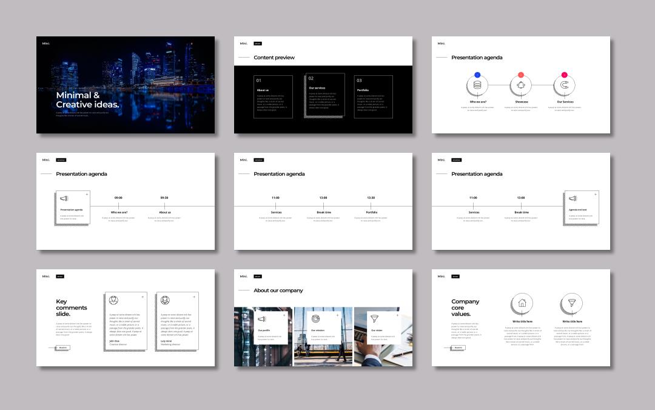The image size is (655, 410).
Task: Click John Doe's avatar icon
Action: [113, 300]
